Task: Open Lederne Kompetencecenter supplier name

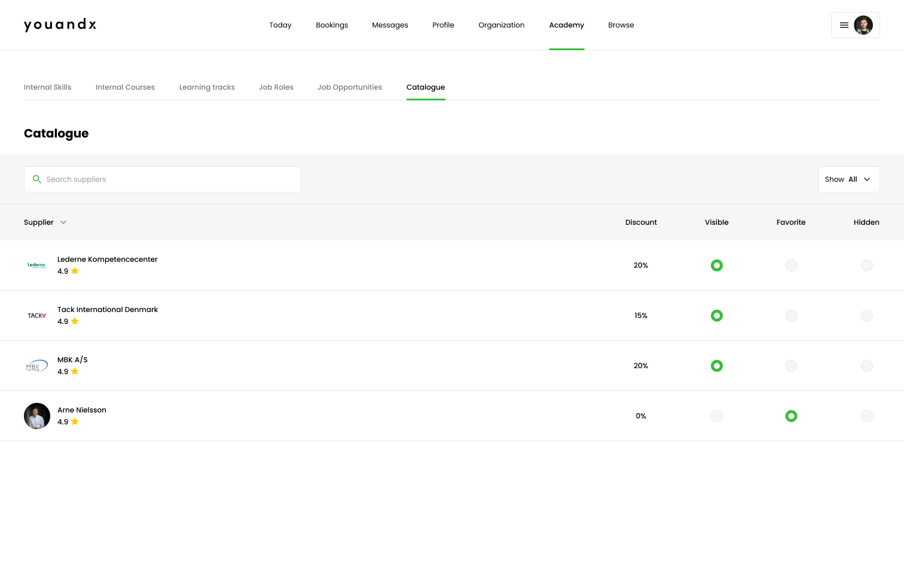Action: 108,259
